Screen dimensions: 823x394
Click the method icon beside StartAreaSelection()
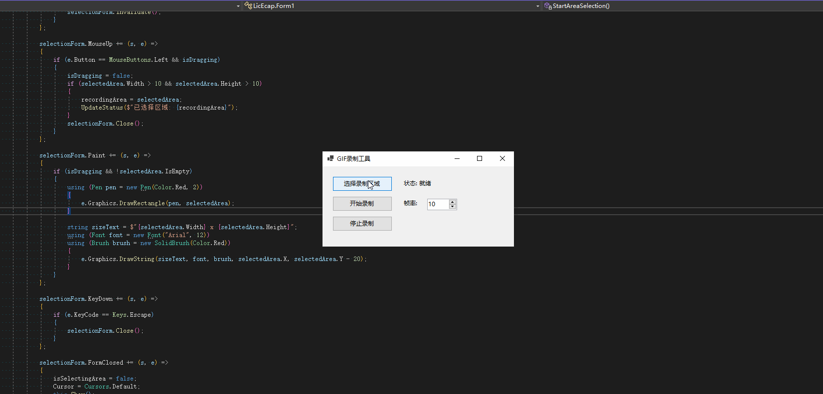coord(548,6)
